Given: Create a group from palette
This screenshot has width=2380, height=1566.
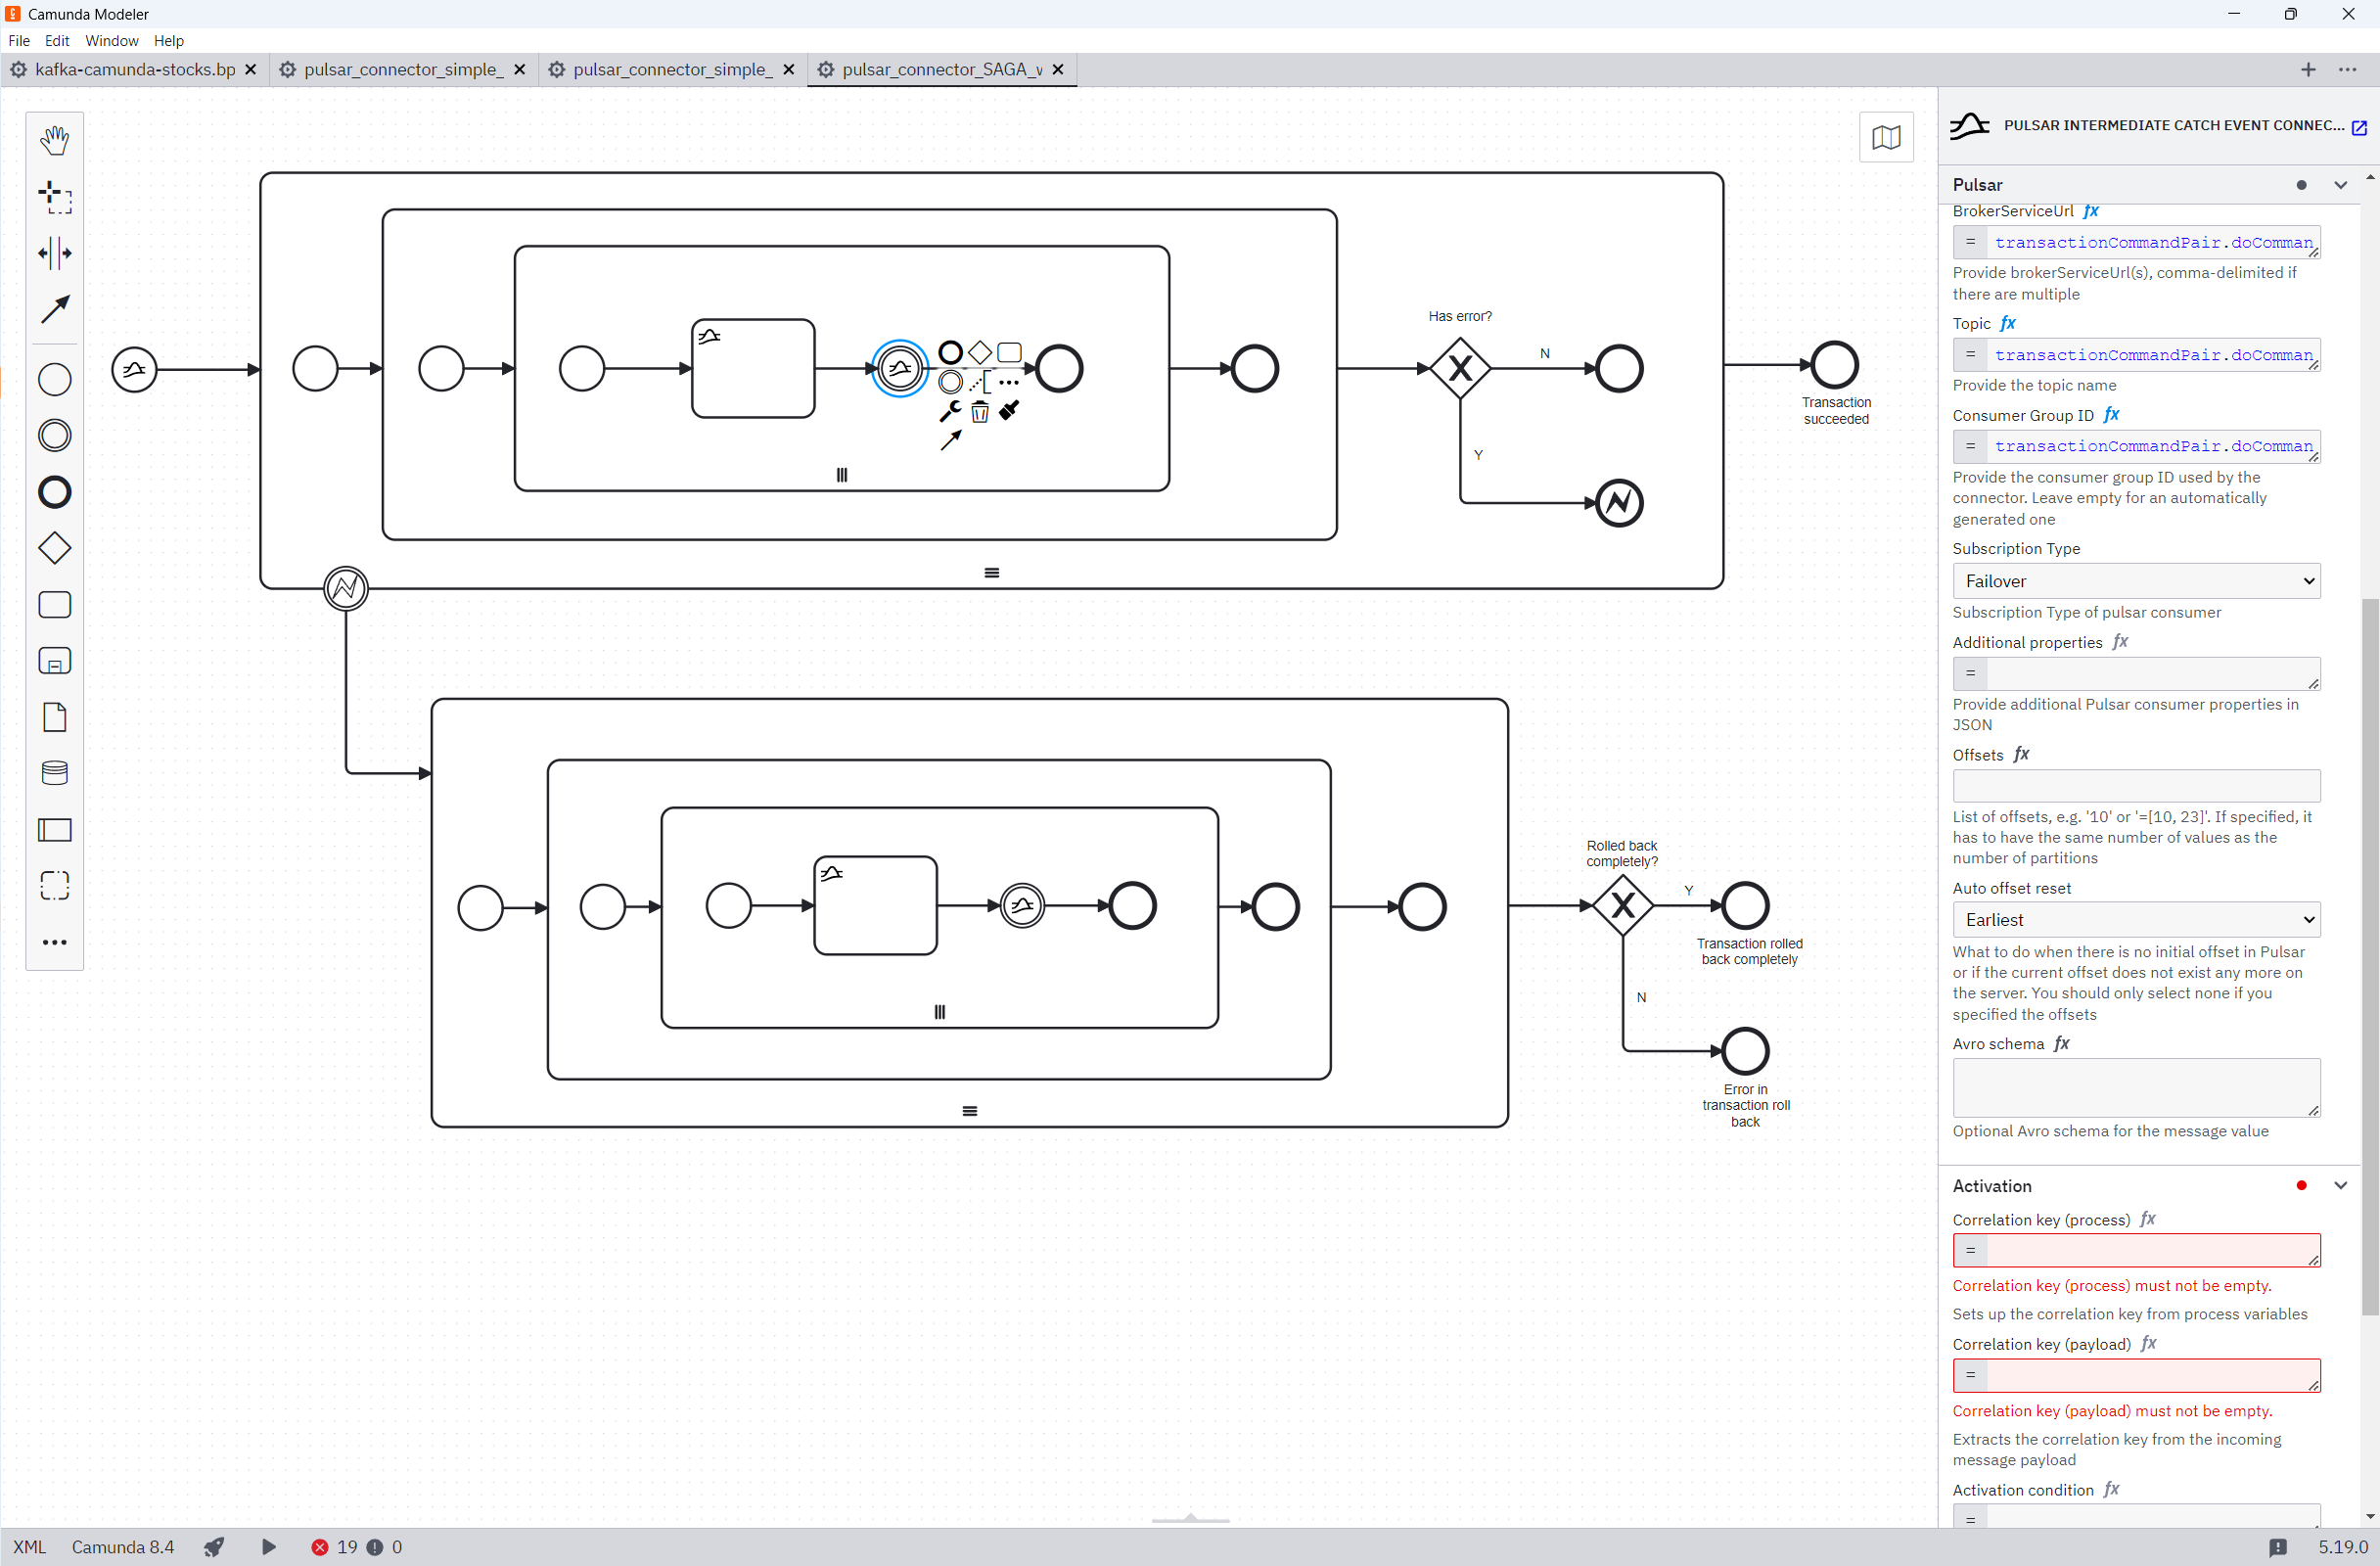Looking at the screenshot, I should coord(54,885).
